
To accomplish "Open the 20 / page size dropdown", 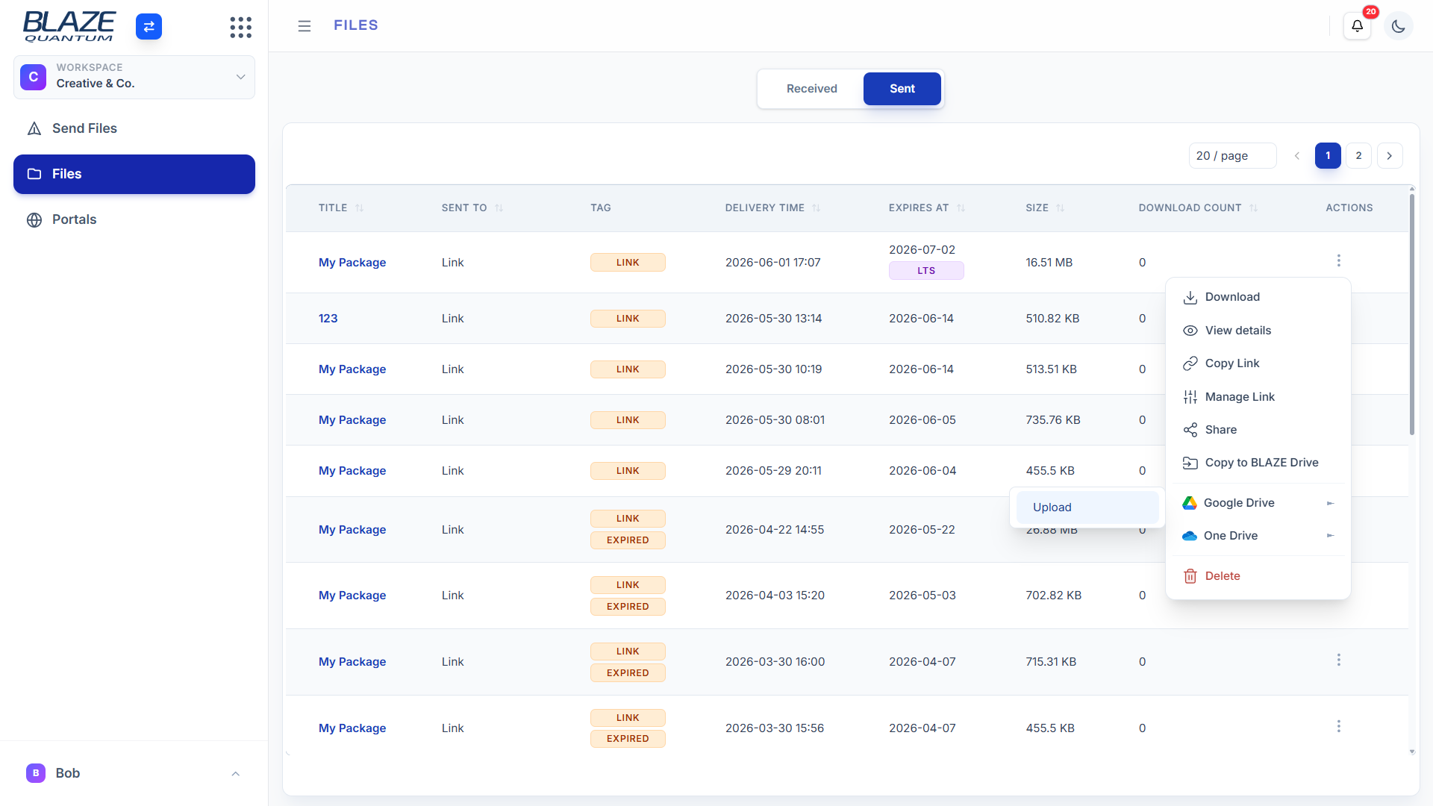I will 1232,156.
